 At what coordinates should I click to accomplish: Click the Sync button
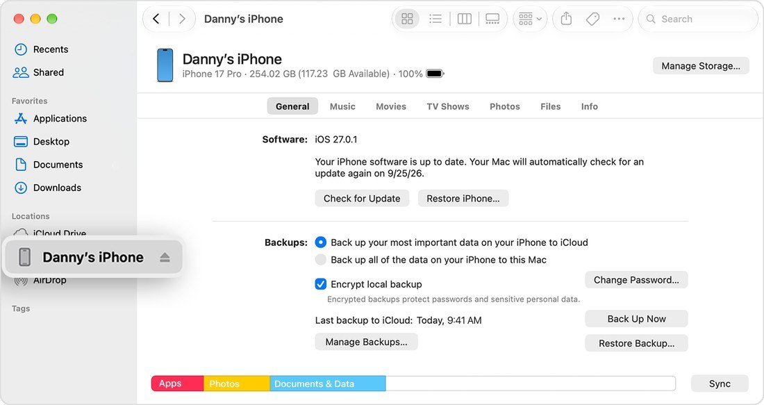point(720,383)
